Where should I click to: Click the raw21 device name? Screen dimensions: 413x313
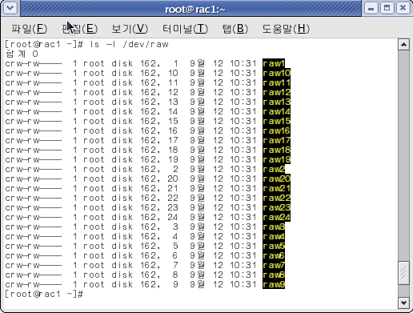276,188
